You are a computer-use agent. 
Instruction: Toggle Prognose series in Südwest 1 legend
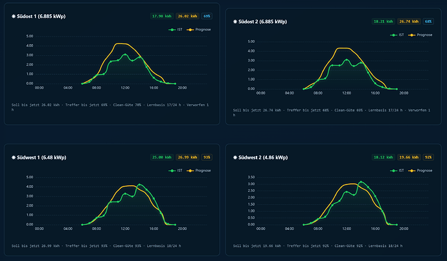(199, 171)
